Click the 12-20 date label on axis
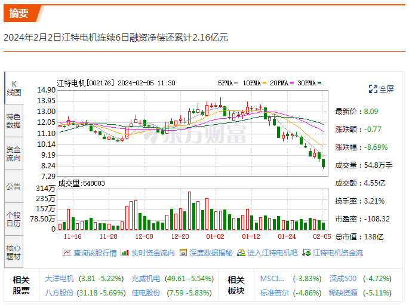The height and width of the screenshot is (305, 409). tap(180, 236)
